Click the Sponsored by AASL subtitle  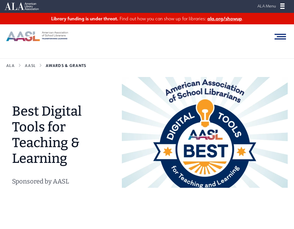(x=40, y=181)
